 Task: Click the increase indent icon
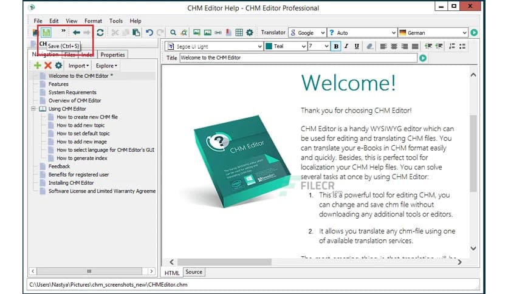point(439,46)
